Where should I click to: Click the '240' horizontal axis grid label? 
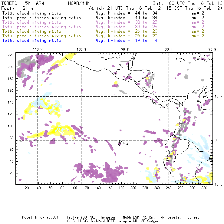tap(157, 188)
